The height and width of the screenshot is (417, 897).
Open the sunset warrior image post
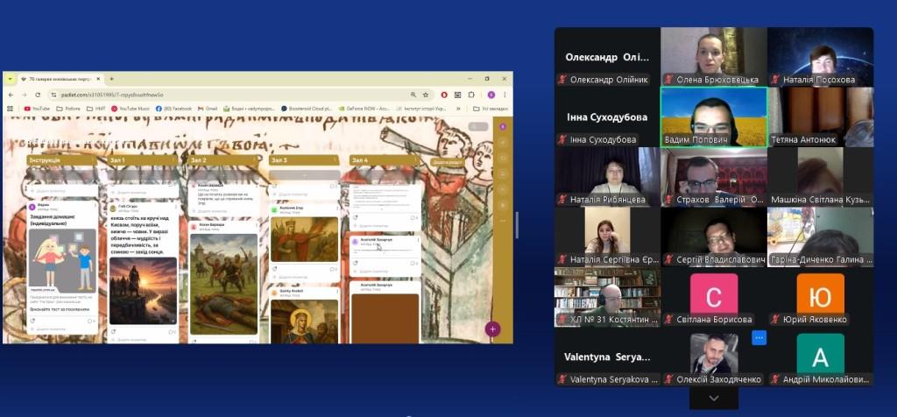[144, 288]
